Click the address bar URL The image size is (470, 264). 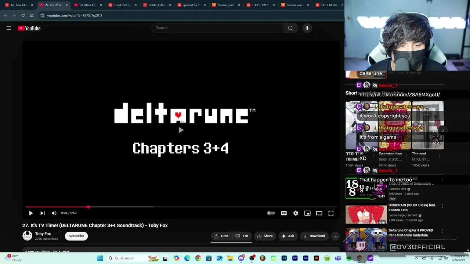(75, 15)
